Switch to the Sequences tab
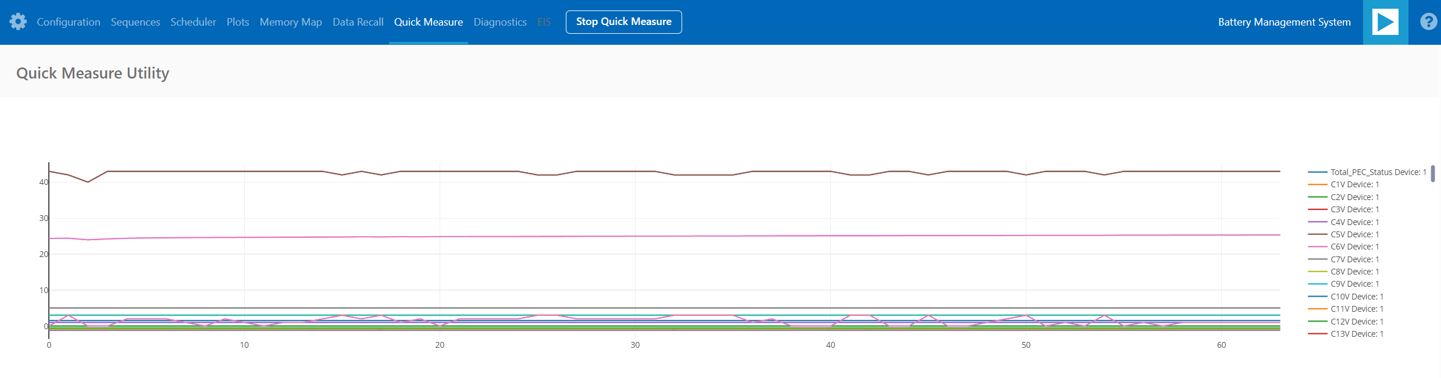 click(135, 22)
